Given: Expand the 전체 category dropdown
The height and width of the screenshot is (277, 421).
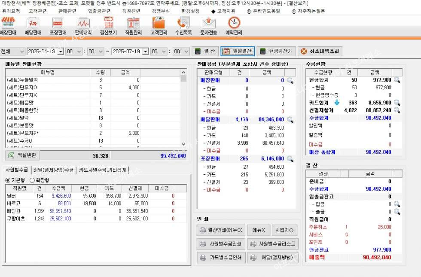Looking at the screenshot, I should point(21,51).
